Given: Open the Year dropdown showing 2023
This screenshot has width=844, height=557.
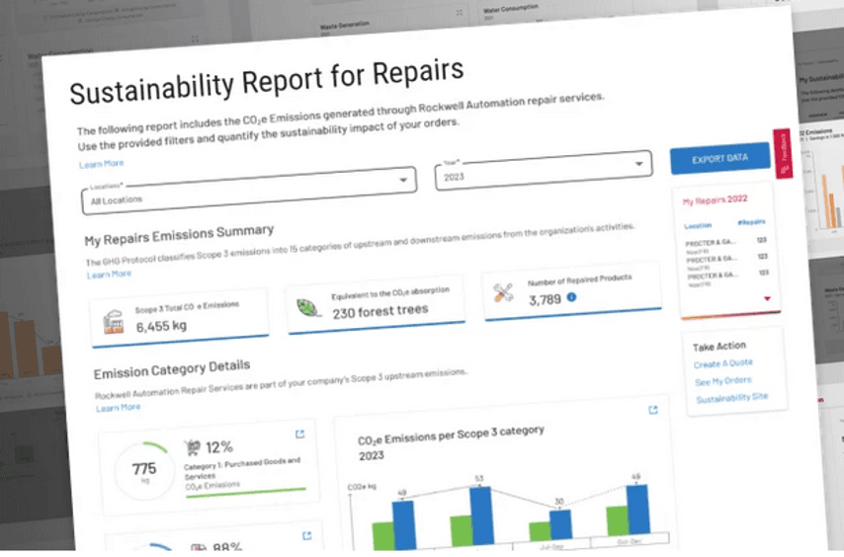Looking at the screenshot, I should [543, 170].
